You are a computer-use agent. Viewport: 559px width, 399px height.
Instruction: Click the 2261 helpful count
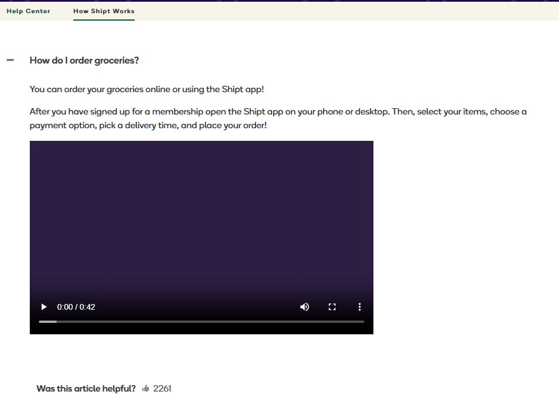pyautogui.click(x=162, y=388)
